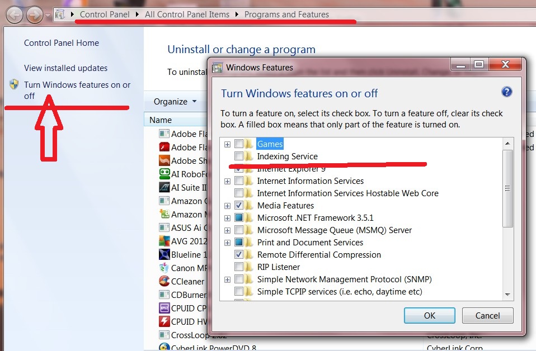This screenshot has width=536, height=351.
Task: Select the Adobe Shockwave program icon
Action: (164, 160)
